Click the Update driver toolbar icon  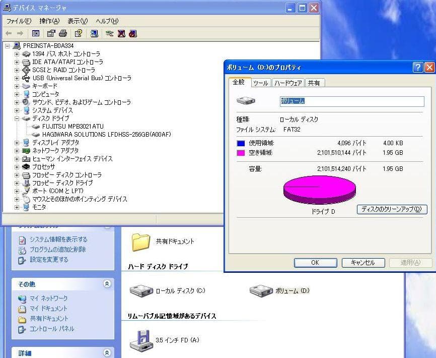click(x=95, y=34)
